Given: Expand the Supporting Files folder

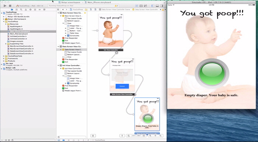Looking at the screenshot, I should [x=6, y=44].
